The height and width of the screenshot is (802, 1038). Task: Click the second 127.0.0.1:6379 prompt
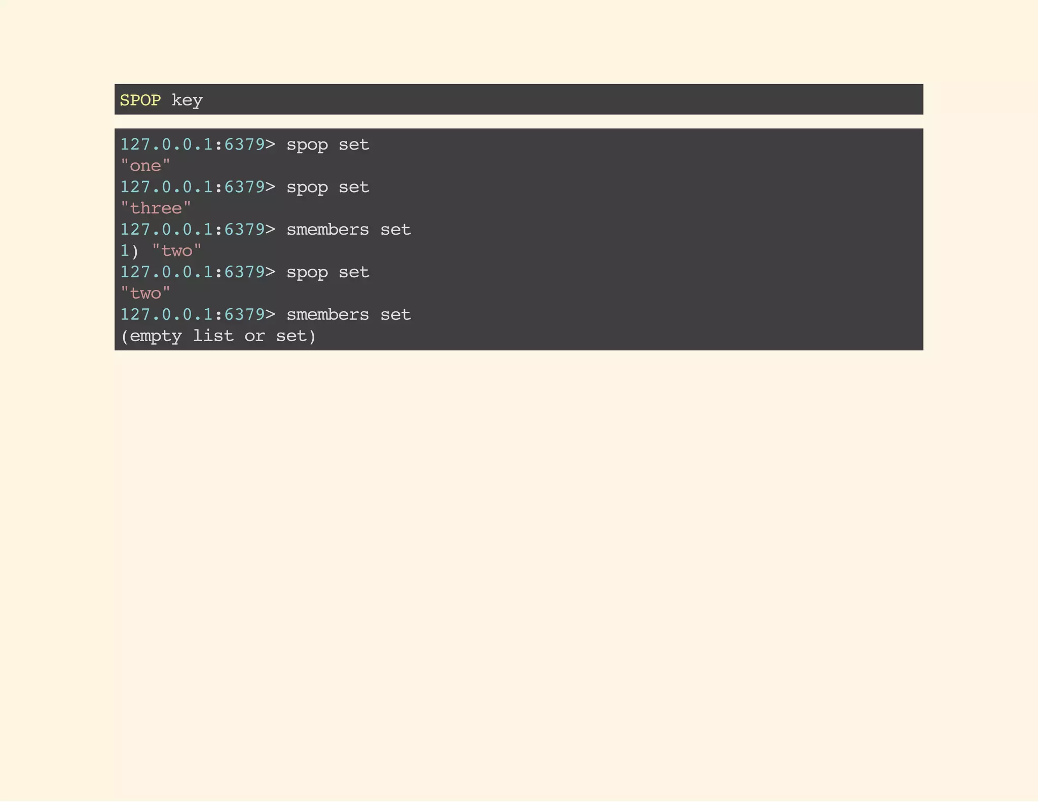click(x=192, y=187)
